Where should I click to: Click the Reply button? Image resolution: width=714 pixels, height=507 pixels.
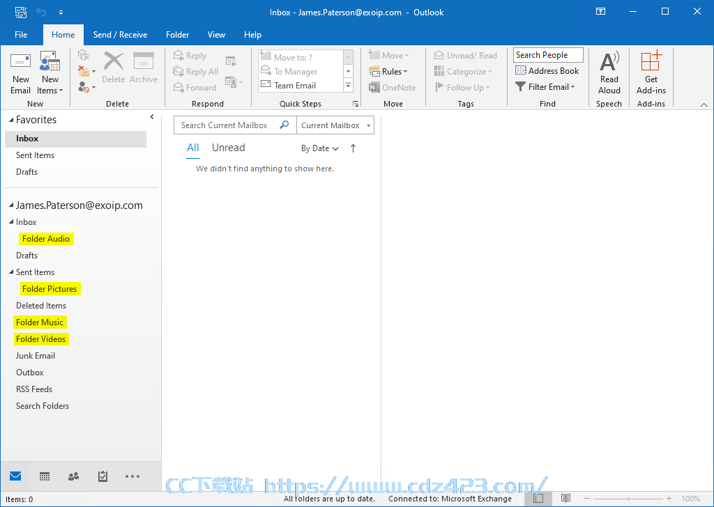(x=190, y=56)
